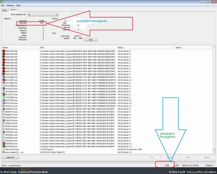Click the red icon of A0004025.exe

[3, 144]
